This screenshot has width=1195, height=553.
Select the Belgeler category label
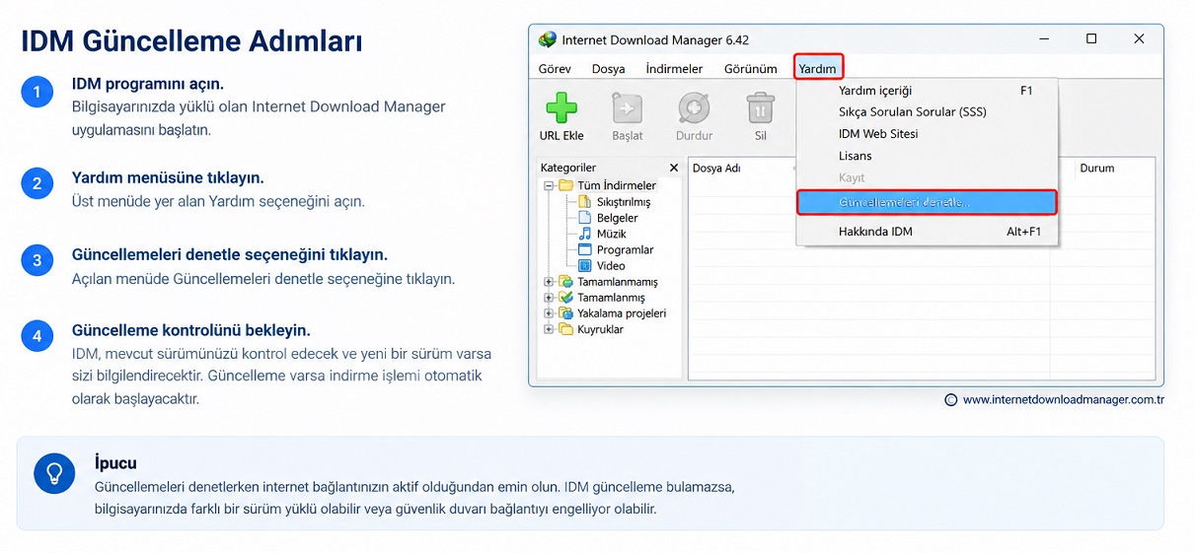617,218
